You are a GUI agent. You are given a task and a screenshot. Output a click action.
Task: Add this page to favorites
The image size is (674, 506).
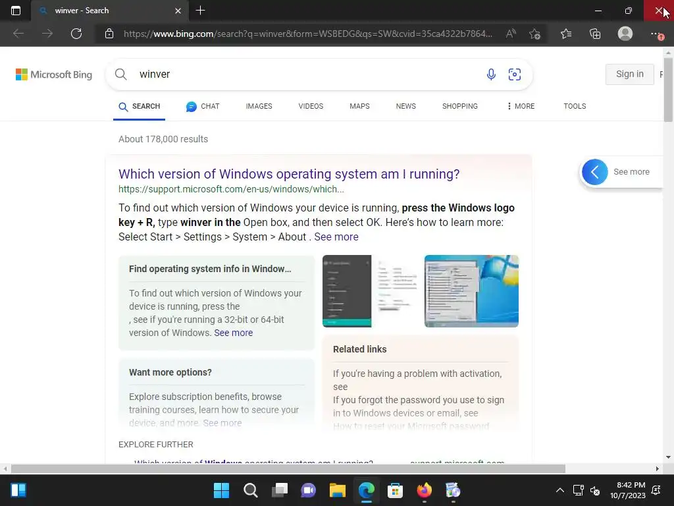pyautogui.click(x=534, y=34)
